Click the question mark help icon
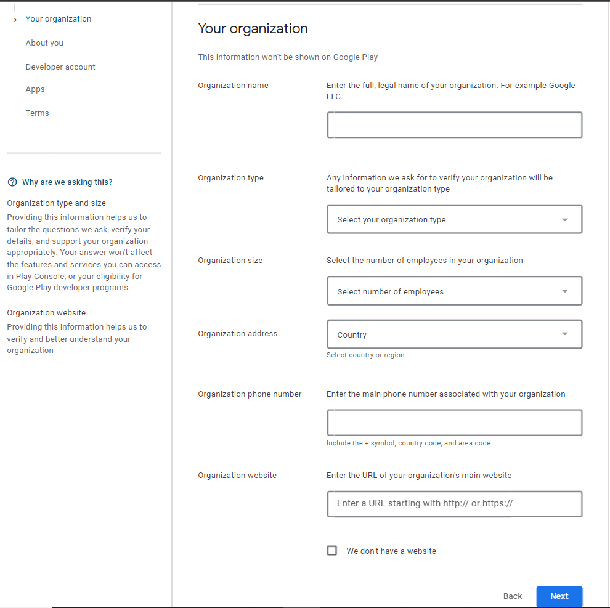Image resolution: width=610 pixels, height=608 pixels. click(12, 182)
